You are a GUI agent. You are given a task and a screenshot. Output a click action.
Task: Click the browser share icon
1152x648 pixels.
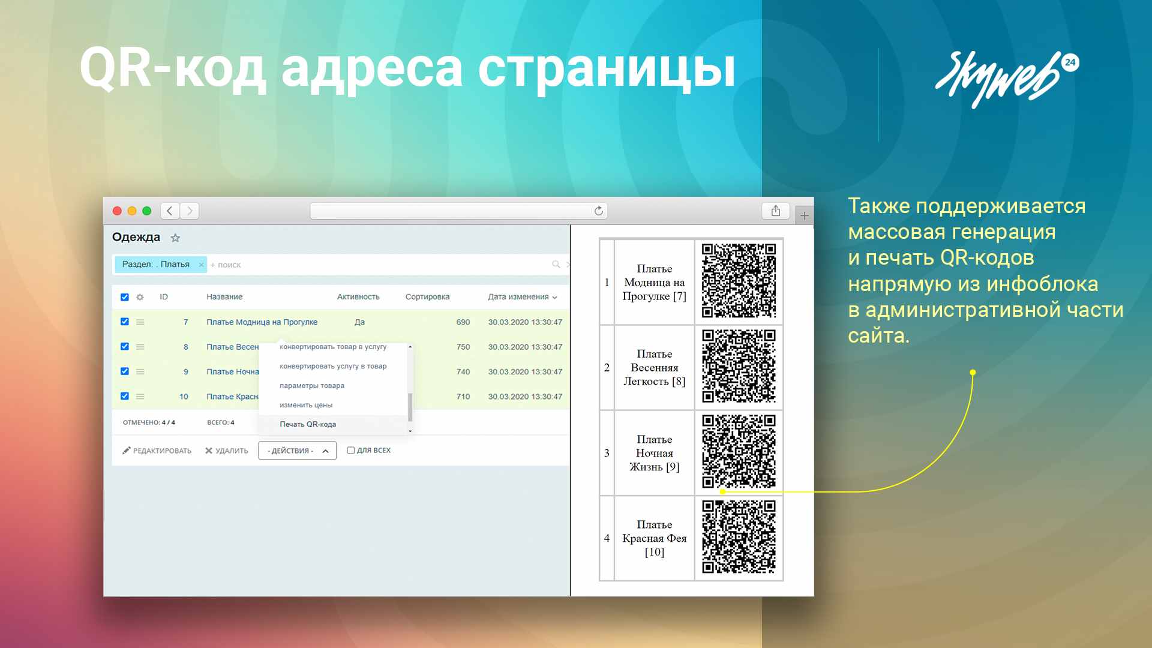click(775, 211)
